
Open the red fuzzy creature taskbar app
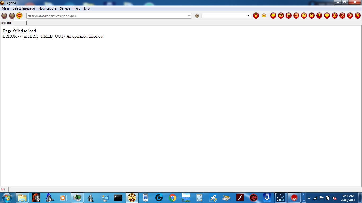click(294, 198)
